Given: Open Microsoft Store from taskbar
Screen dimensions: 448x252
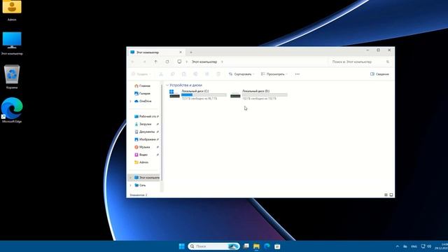Looking at the screenshot, I should click(x=277, y=246).
